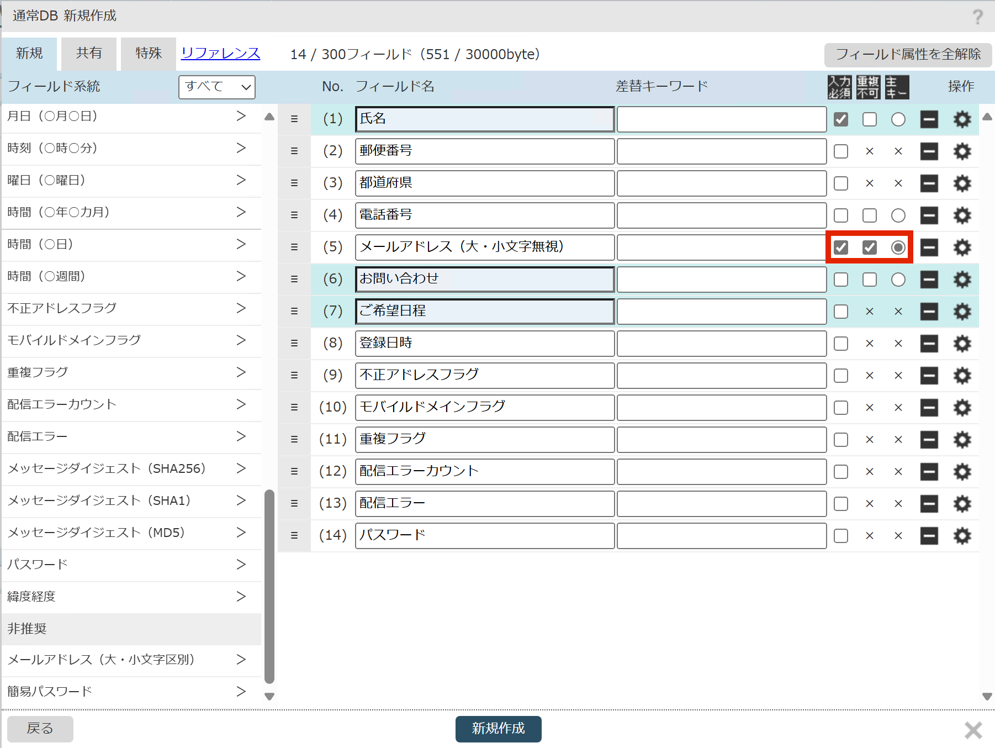Click drag handle icon for 重複フラグ row
Image resolution: width=995 pixels, height=748 pixels.
[x=294, y=439]
